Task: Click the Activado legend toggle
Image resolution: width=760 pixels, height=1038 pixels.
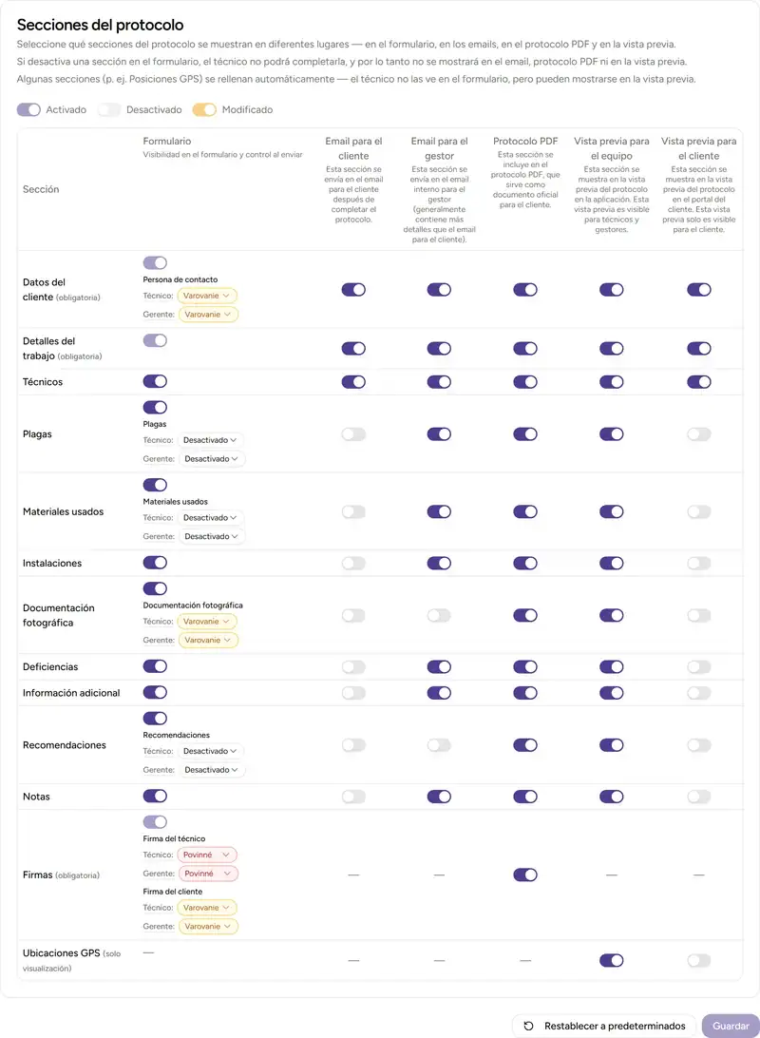Action: click(28, 109)
